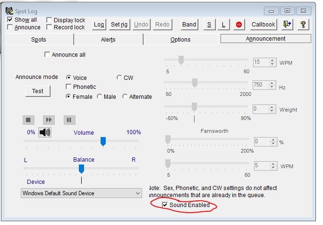Increase the Weight spinner value

[272, 107]
